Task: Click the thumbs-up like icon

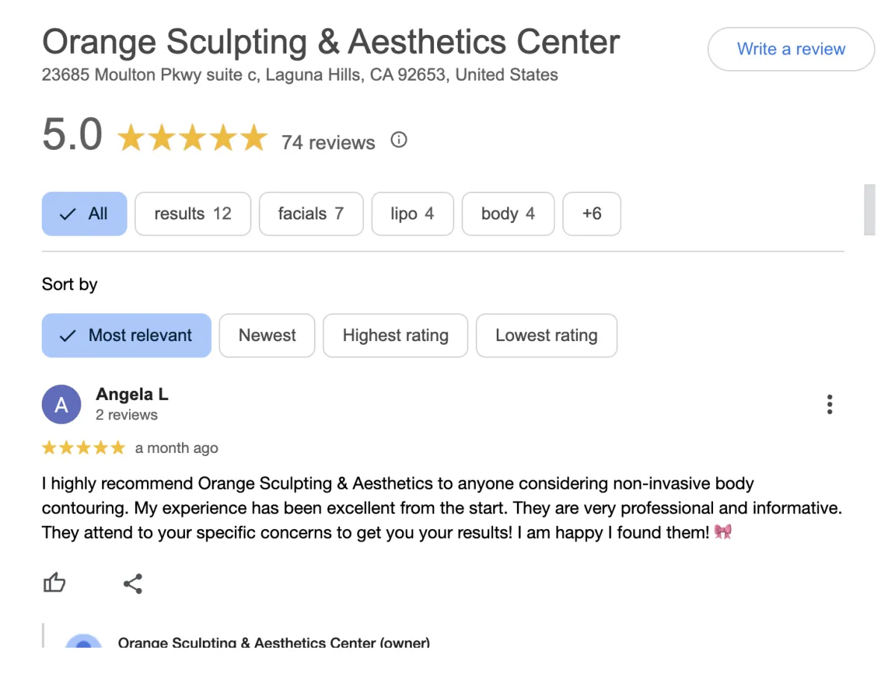Action: (54, 583)
